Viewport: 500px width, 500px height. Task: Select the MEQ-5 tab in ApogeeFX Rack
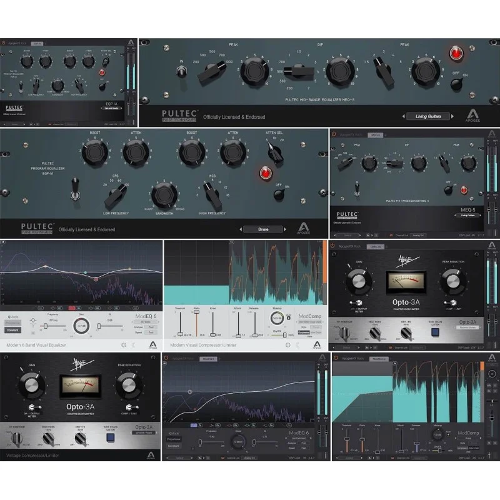[376, 135]
